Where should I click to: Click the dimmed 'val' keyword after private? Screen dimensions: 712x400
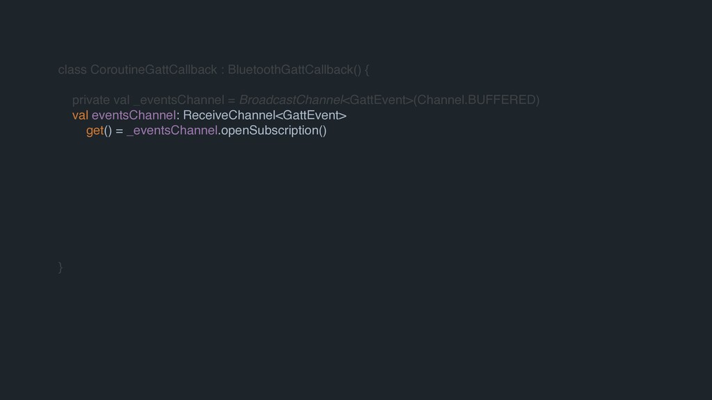pos(121,100)
